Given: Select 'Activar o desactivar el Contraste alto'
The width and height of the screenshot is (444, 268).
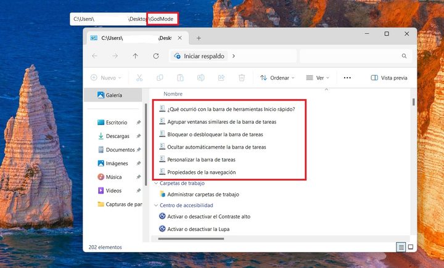Looking at the screenshot, I should point(208,216).
